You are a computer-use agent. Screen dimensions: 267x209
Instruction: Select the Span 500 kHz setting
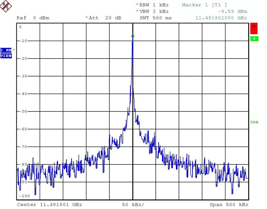pyautogui.click(x=229, y=205)
